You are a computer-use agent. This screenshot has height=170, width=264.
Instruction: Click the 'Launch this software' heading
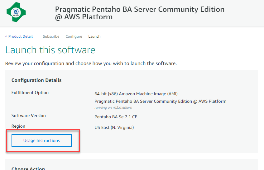50,50
